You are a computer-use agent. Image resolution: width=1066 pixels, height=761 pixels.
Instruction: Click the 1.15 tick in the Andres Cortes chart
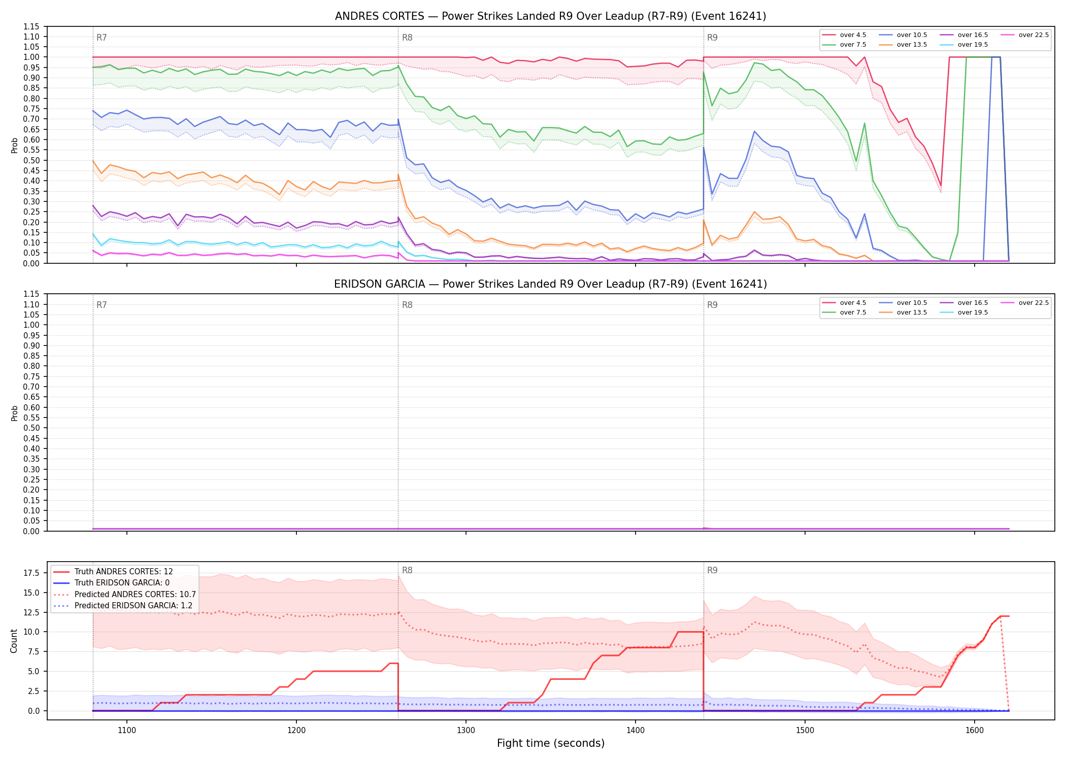pyautogui.click(x=31, y=26)
